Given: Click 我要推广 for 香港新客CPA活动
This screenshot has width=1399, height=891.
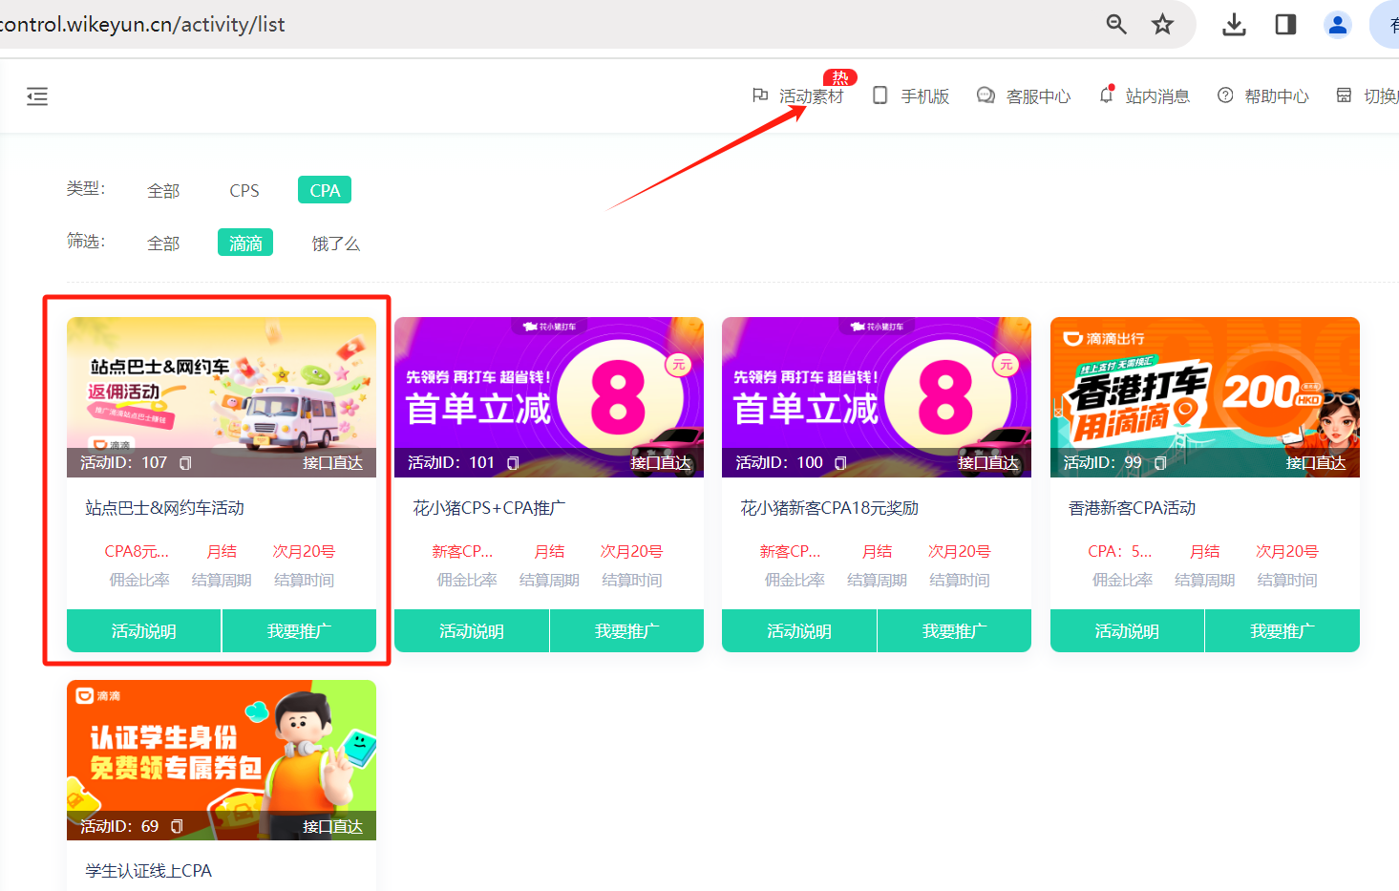Looking at the screenshot, I should coord(1282,631).
